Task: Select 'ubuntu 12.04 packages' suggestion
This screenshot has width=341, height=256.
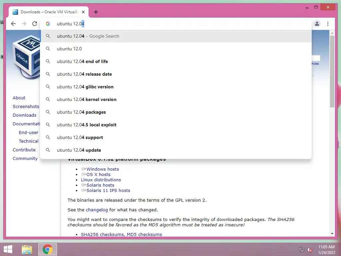Action: pyautogui.click(x=176, y=112)
